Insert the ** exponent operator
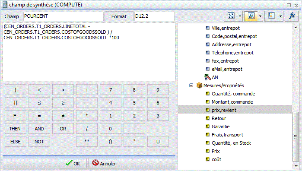Viewport: 302px width, 171px height. (x=87, y=142)
